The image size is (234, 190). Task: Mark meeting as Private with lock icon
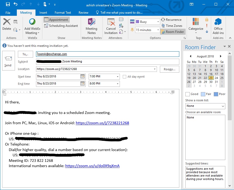[207, 19]
